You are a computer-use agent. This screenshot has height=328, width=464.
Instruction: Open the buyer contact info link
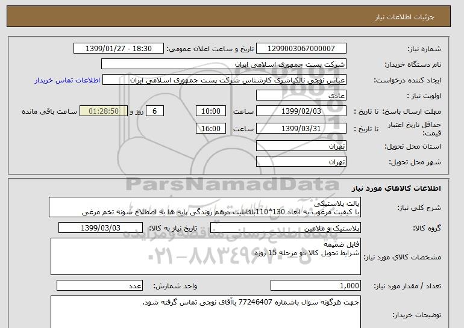coord(67,80)
